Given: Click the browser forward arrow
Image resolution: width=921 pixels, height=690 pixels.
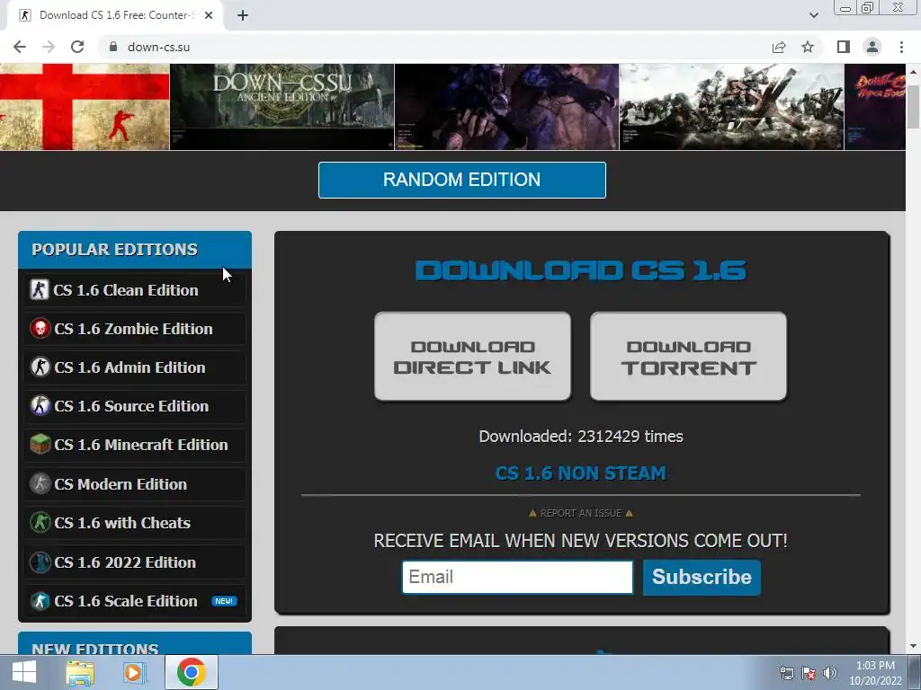Looking at the screenshot, I should pos(49,47).
